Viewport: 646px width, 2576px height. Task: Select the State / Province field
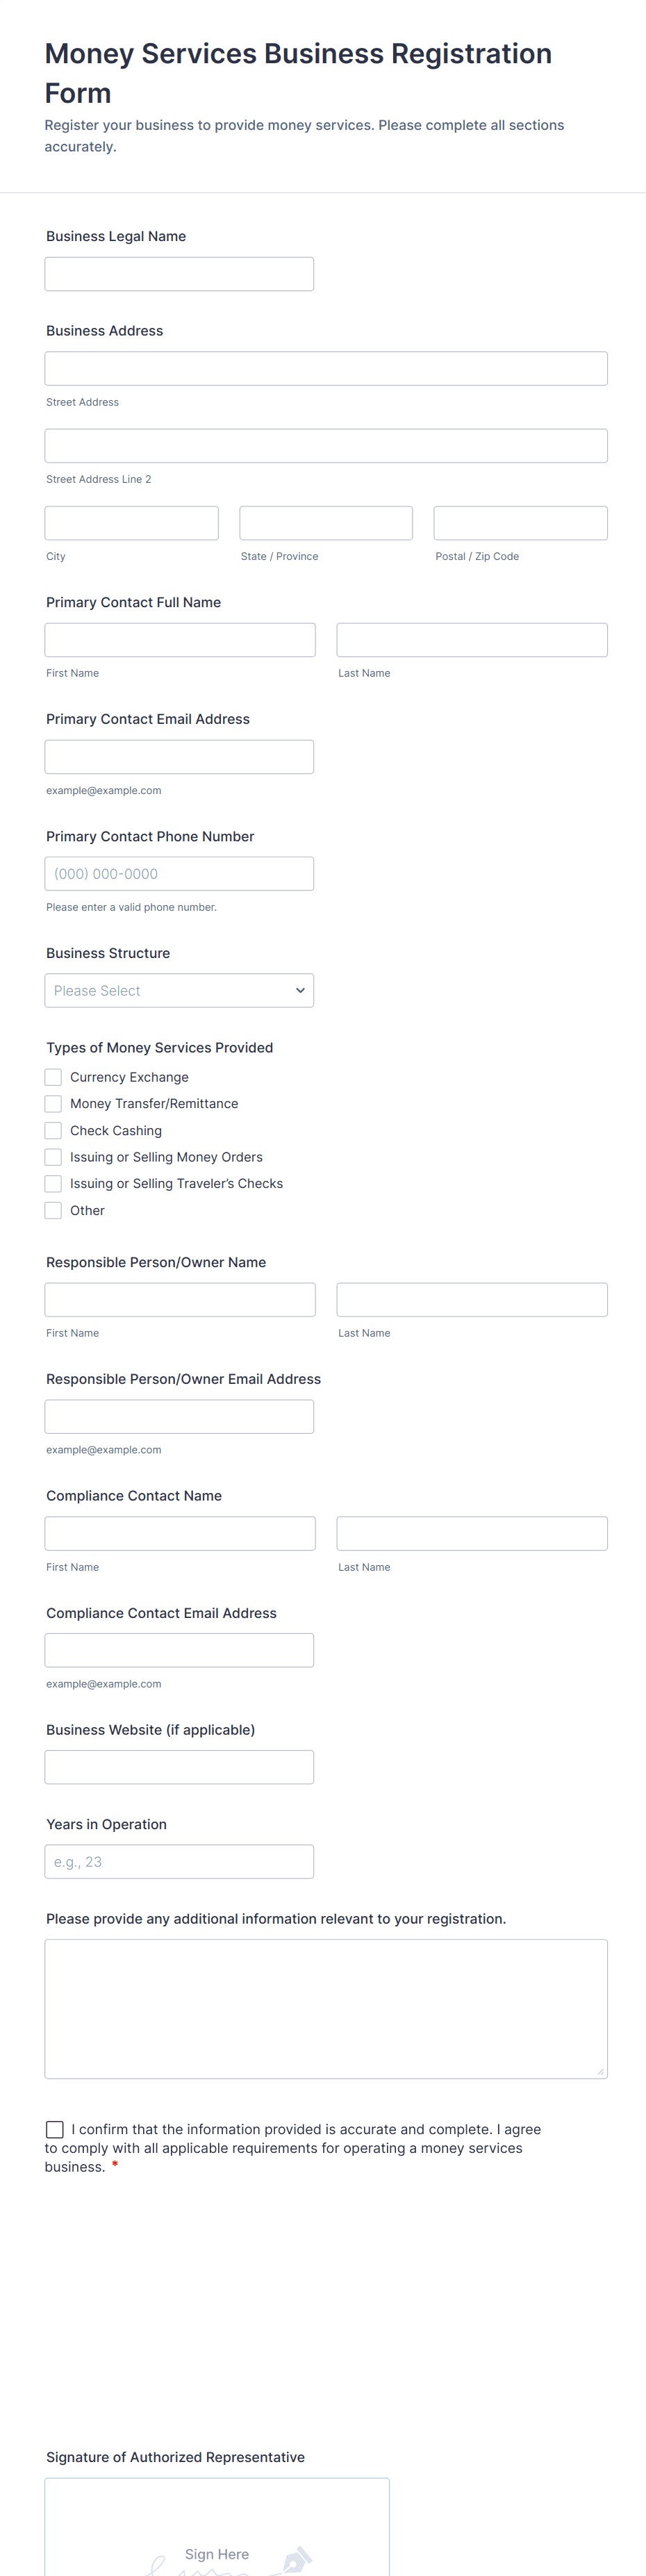(x=326, y=523)
